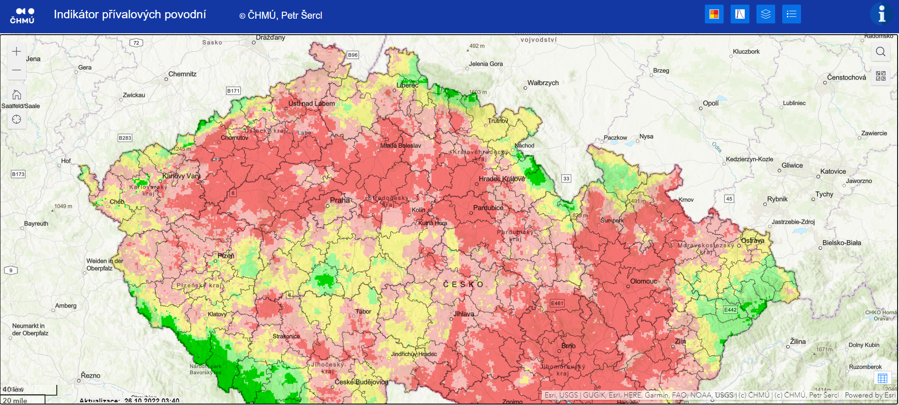The width and height of the screenshot is (899, 405).
Task: Open the attribute table icon
Action: pyautogui.click(x=882, y=378)
